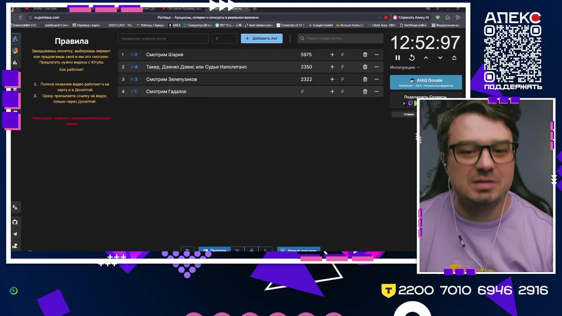The image size is (562, 316).
Task: Open more options for Смотрим Шария
Action: click(x=376, y=54)
